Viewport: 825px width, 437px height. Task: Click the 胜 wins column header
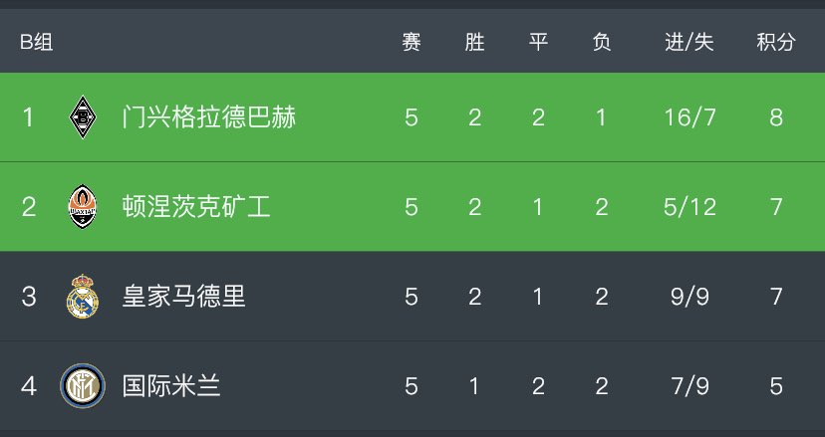pos(474,42)
